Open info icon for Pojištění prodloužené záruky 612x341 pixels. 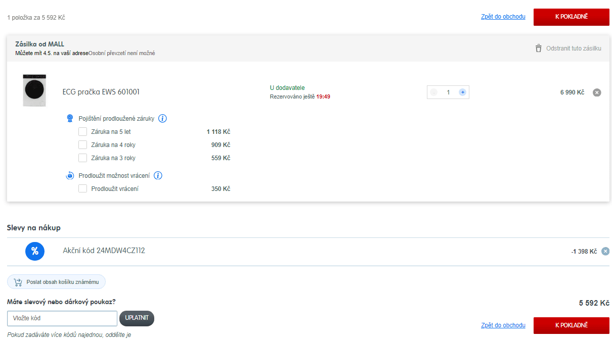[x=162, y=119]
